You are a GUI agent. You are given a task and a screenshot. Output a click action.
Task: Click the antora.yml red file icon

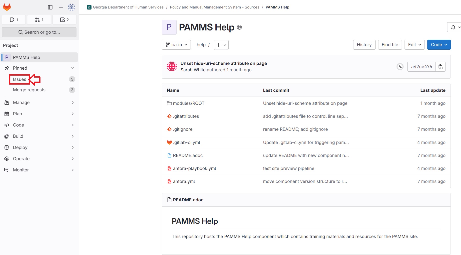[x=169, y=181]
